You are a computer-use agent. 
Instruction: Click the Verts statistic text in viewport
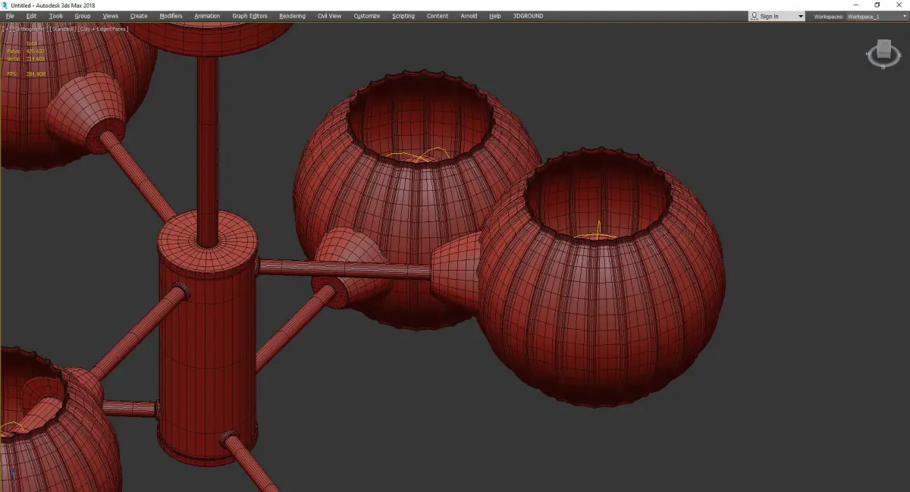coord(26,59)
